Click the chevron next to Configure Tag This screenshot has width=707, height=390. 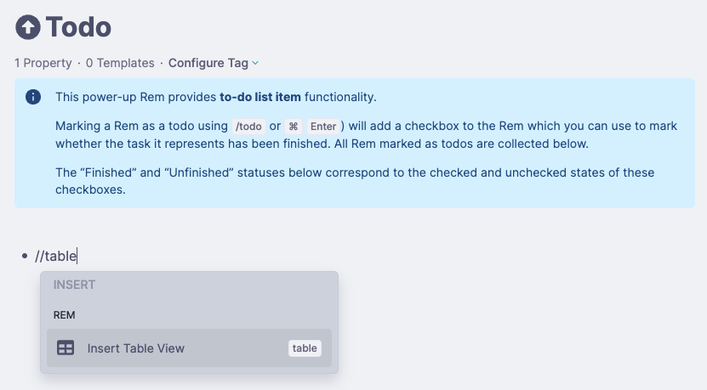[x=255, y=63]
